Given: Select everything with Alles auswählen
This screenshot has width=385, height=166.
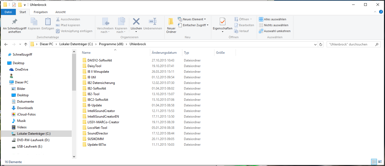Looking at the screenshot, I should coord(273,19).
